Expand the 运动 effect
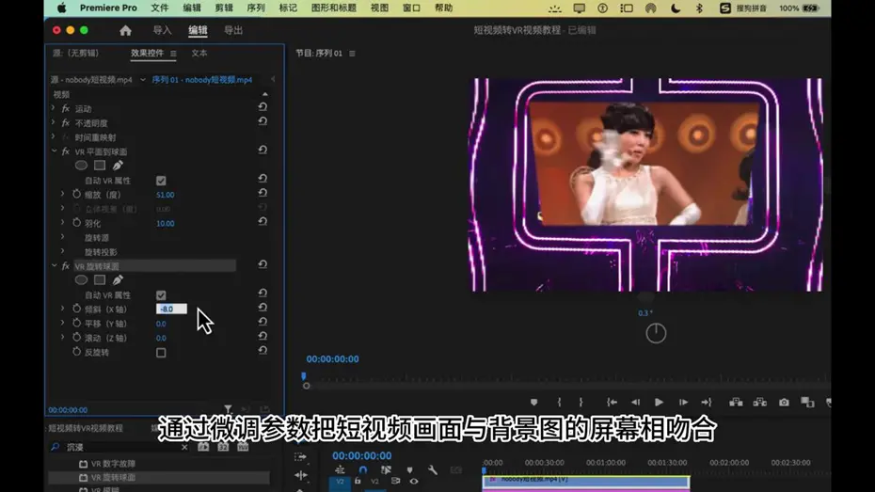Image resolution: width=875 pixels, height=492 pixels. [54, 107]
